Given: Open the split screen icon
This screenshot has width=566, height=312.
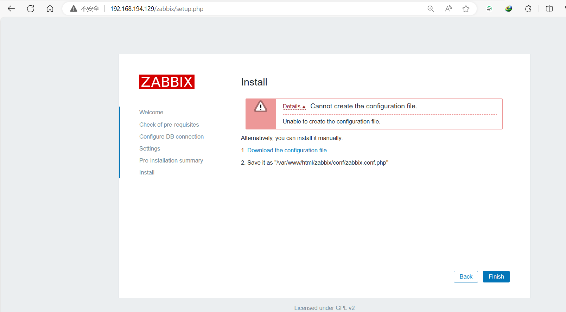Looking at the screenshot, I should point(549,9).
